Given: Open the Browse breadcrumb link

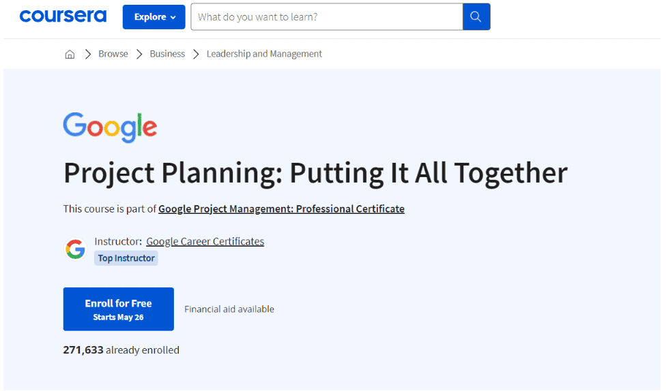Looking at the screenshot, I should pyautogui.click(x=113, y=54).
